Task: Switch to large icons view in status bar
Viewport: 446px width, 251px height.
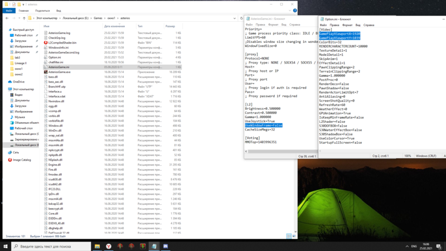Action: (294, 236)
